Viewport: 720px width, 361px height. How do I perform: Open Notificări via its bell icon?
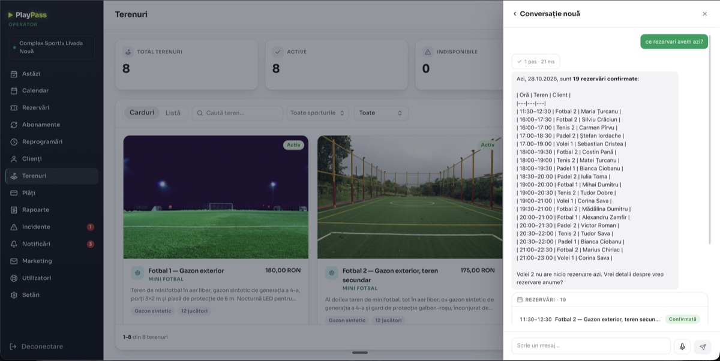[14, 244]
